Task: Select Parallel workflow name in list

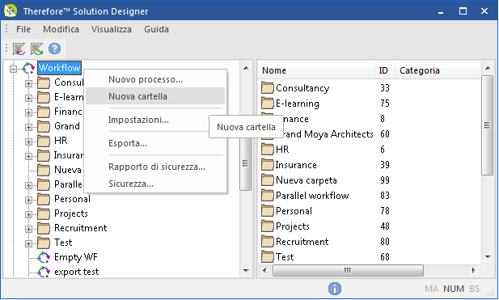Action: tap(312, 196)
